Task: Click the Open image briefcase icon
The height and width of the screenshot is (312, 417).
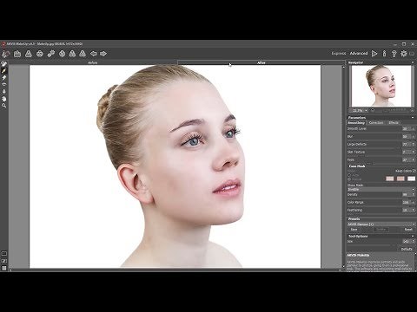Action: point(17,54)
